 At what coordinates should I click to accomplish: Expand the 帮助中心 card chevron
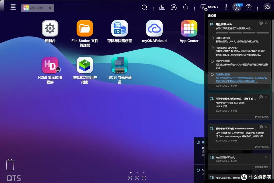coord(266,97)
